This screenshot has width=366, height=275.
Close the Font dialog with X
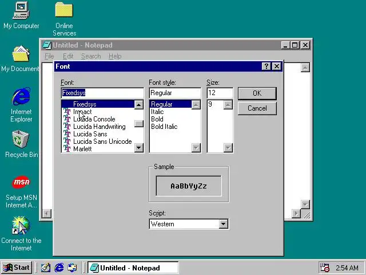coord(277,66)
